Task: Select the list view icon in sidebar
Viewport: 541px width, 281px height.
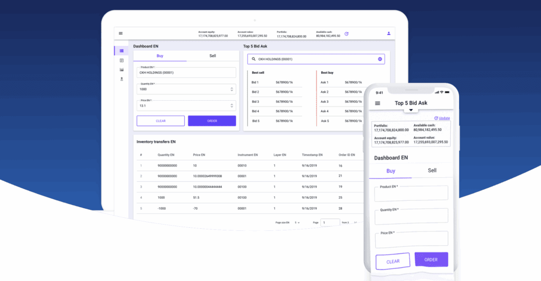Action: pyautogui.click(x=122, y=51)
